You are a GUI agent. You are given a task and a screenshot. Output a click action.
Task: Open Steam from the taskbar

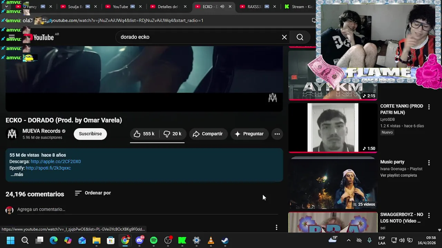[x=225, y=240]
